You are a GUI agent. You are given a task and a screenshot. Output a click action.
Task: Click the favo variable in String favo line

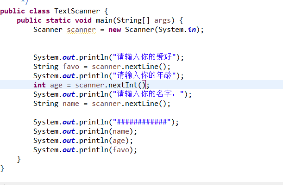(71, 67)
